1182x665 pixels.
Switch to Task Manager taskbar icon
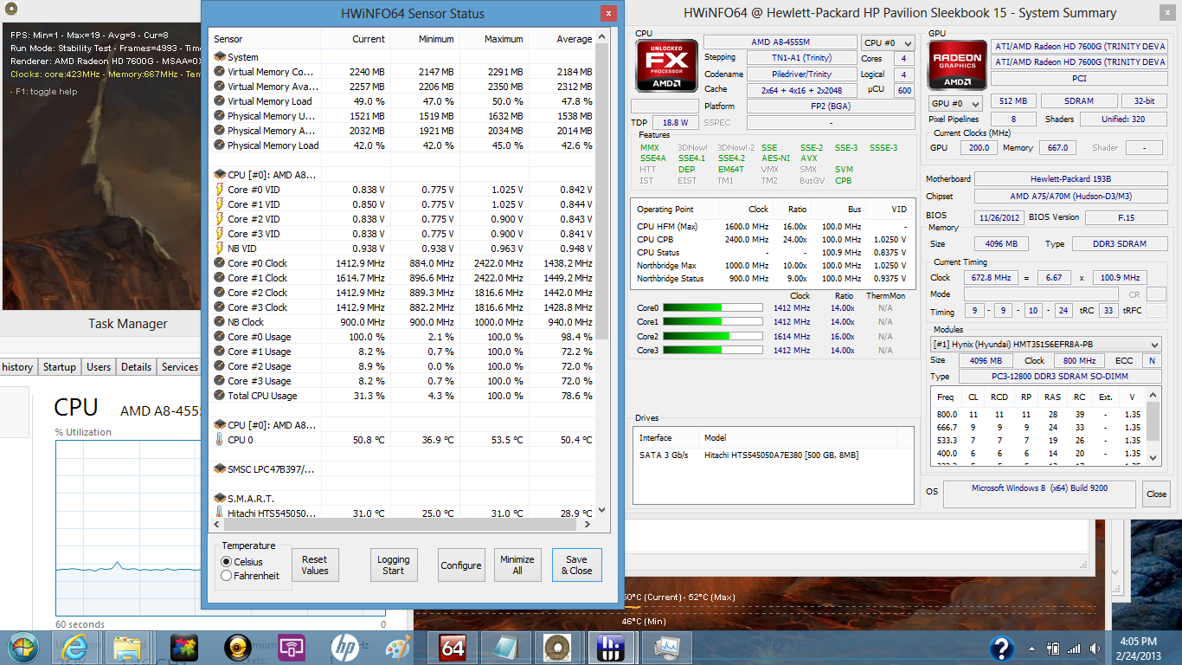(x=667, y=647)
